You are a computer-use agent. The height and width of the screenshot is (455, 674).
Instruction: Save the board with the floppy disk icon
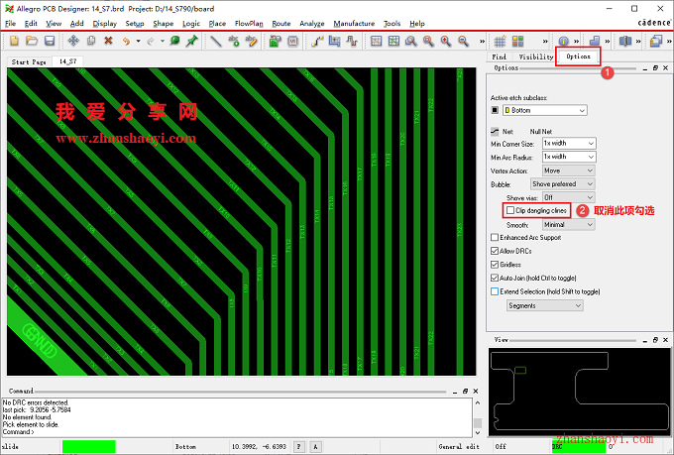50,41
